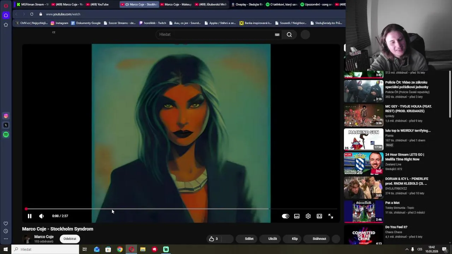Open the Do You Feel It? video
452x254 pixels.
click(x=363, y=235)
